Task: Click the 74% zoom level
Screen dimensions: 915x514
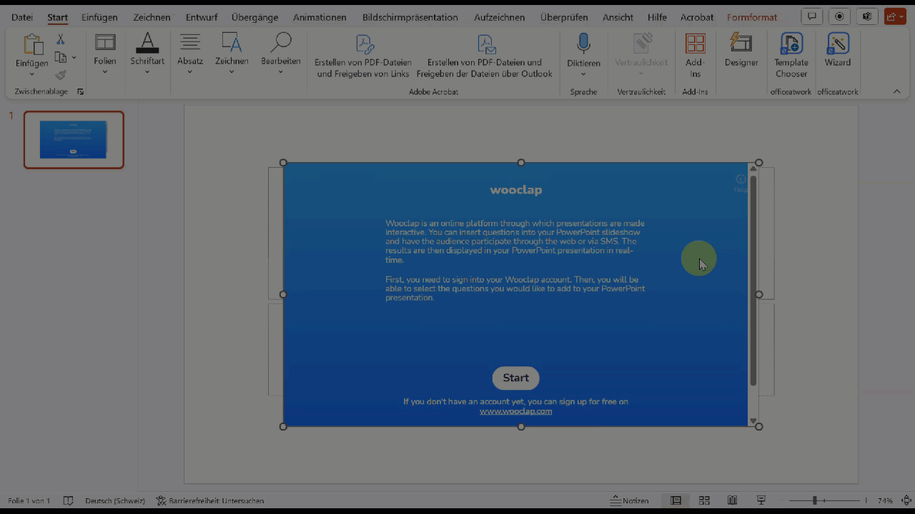Action: tap(885, 500)
